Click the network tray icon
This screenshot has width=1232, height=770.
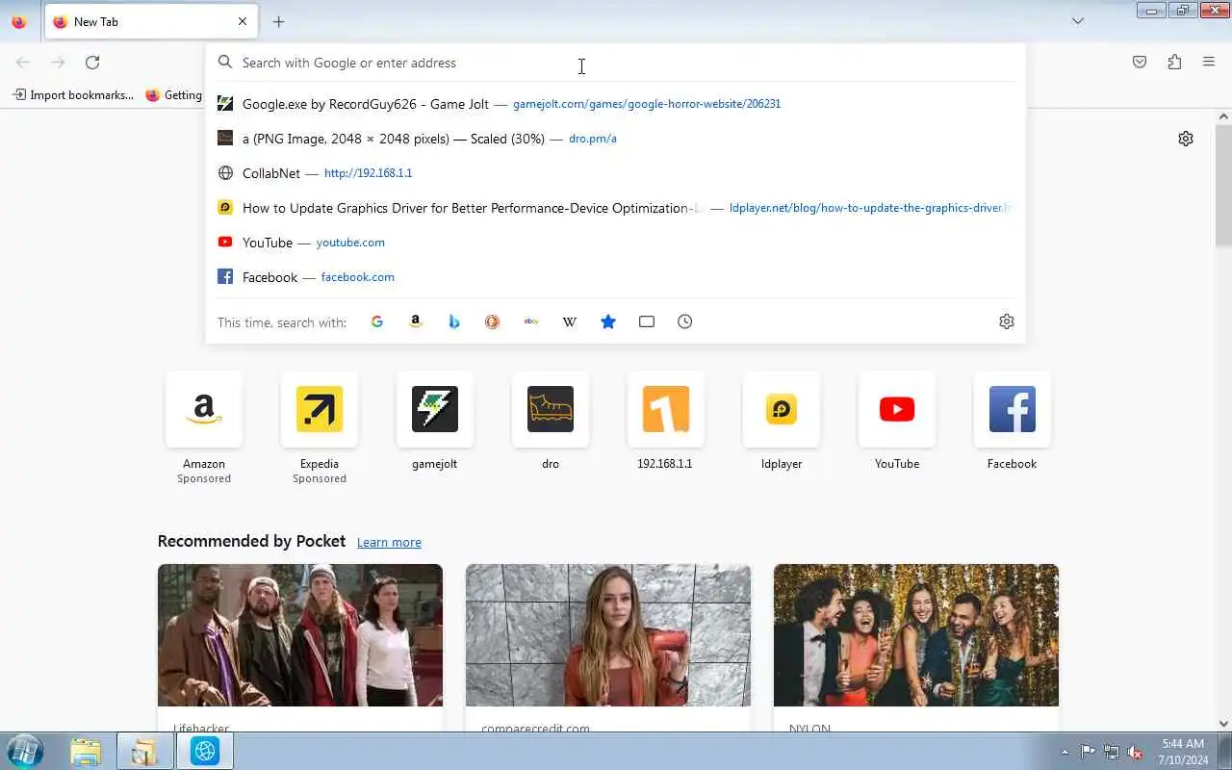coord(1112,752)
